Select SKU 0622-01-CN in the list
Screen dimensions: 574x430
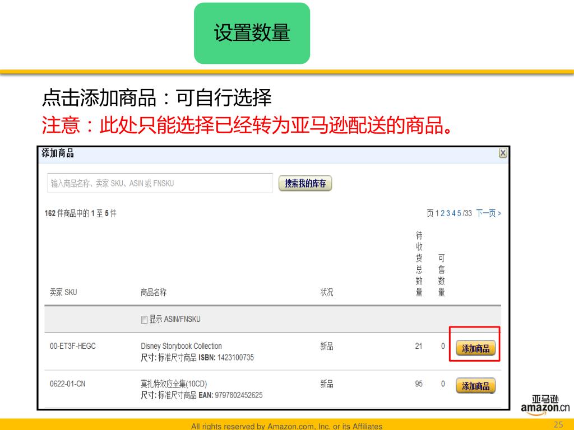(x=68, y=384)
